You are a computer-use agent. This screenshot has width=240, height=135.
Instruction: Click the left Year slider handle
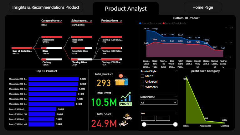coord(144,124)
